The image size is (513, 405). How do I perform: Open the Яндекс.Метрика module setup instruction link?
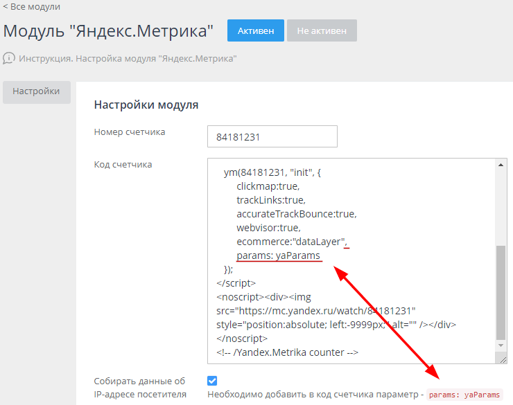(128, 59)
